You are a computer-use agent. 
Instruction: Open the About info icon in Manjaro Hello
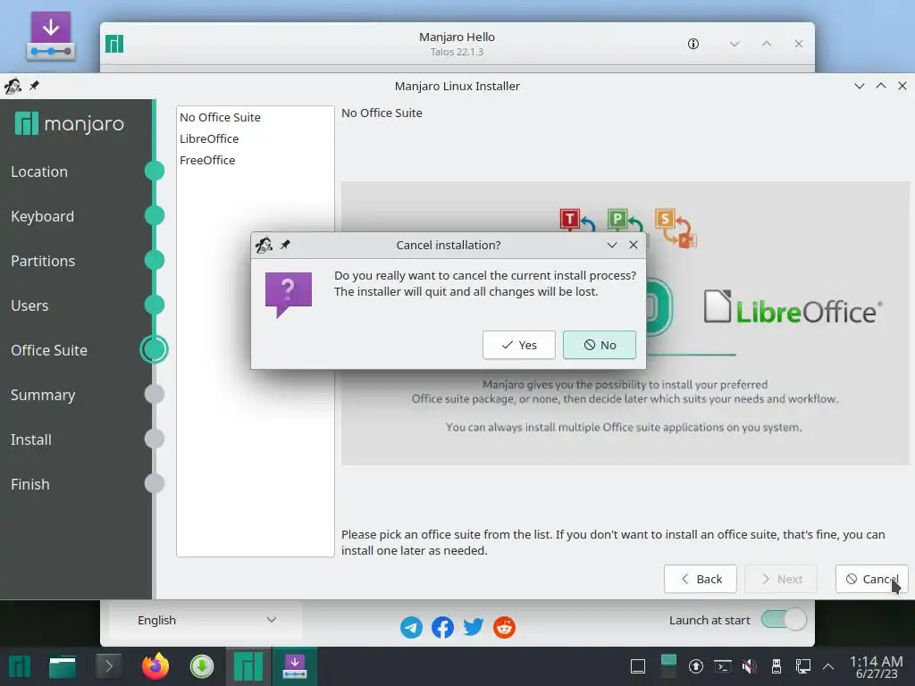click(x=693, y=44)
